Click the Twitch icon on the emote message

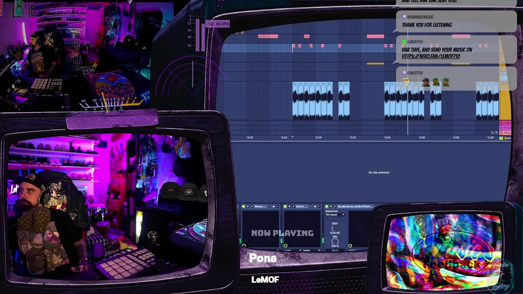point(404,73)
